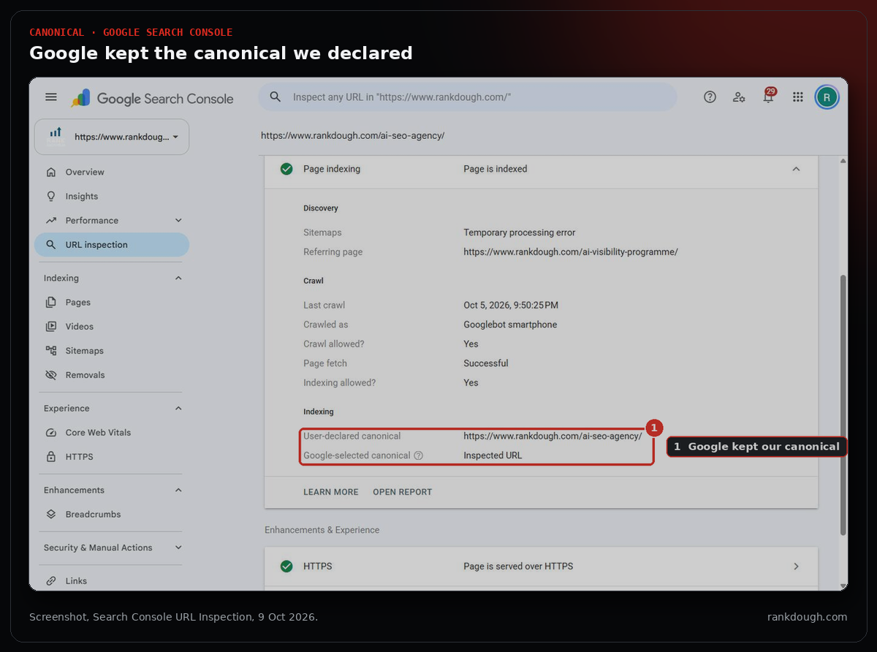Go to Overview
Viewport: 877px width, 652px height.
click(x=85, y=173)
